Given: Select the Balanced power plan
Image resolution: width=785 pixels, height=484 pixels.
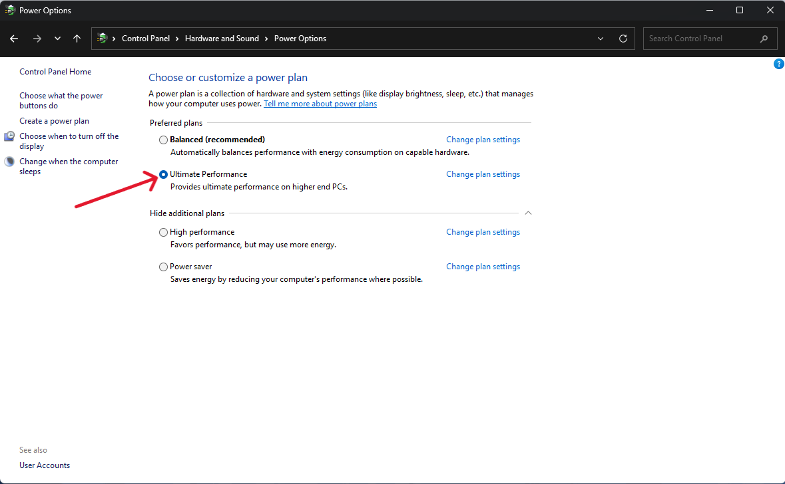Looking at the screenshot, I should [x=163, y=140].
